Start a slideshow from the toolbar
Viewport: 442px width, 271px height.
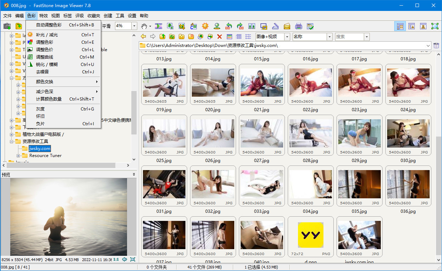(x=158, y=26)
